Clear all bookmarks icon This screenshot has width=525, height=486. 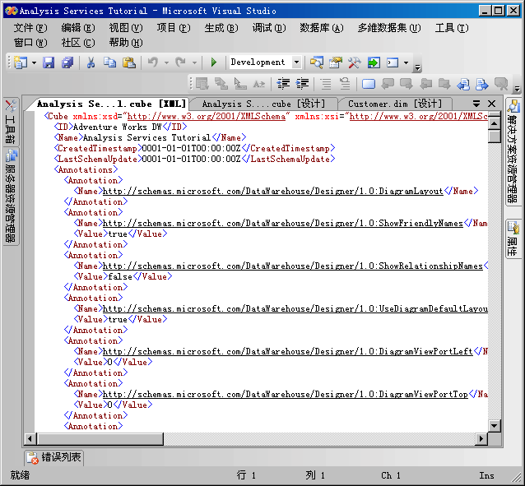click(x=501, y=83)
